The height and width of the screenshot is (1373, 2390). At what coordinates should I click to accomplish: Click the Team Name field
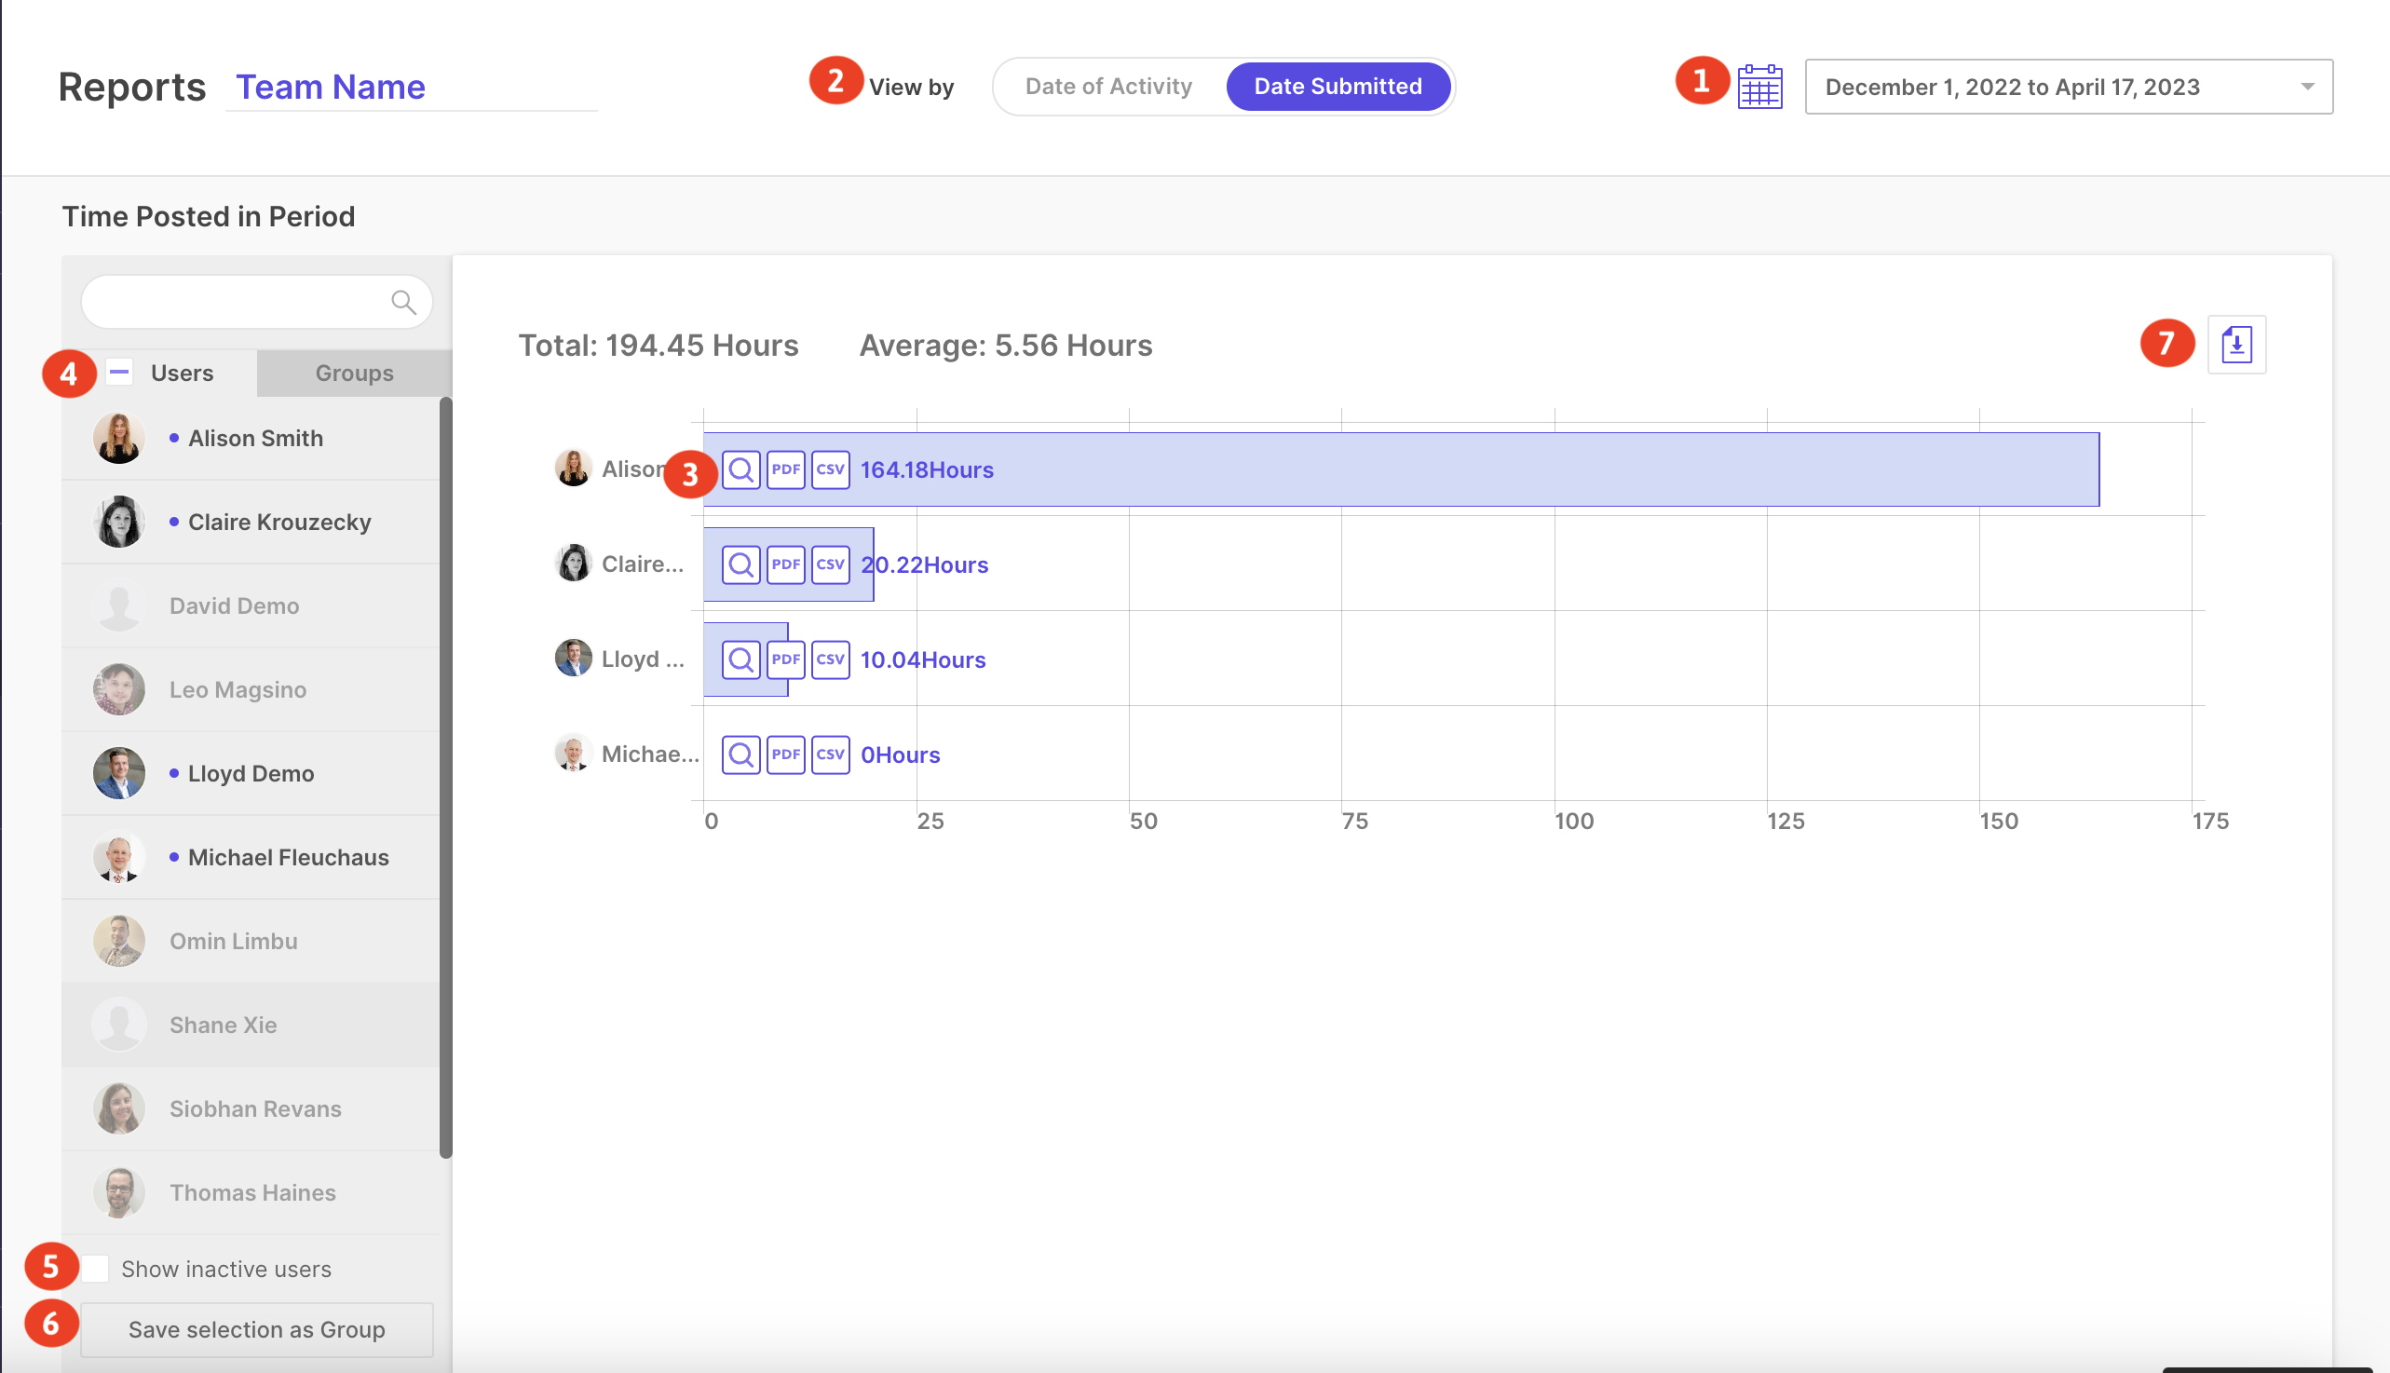pyautogui.click(x=411, y=87)
